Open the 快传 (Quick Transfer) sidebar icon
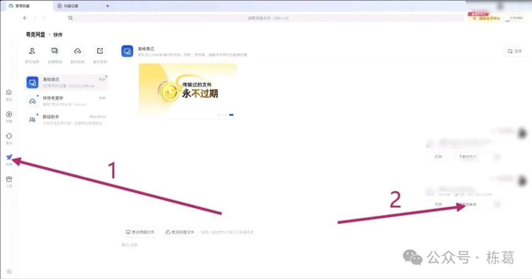 point(9,157)
